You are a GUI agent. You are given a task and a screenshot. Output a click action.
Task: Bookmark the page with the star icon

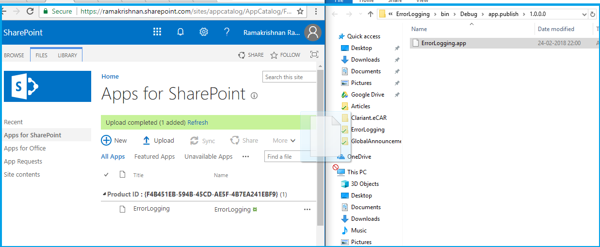tap(301, 11)
